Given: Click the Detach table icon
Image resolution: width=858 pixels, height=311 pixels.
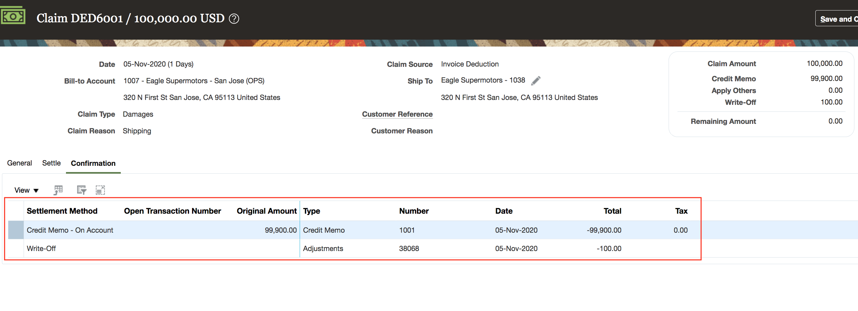Looking at the screenshot, I should (x=100, y=190).
